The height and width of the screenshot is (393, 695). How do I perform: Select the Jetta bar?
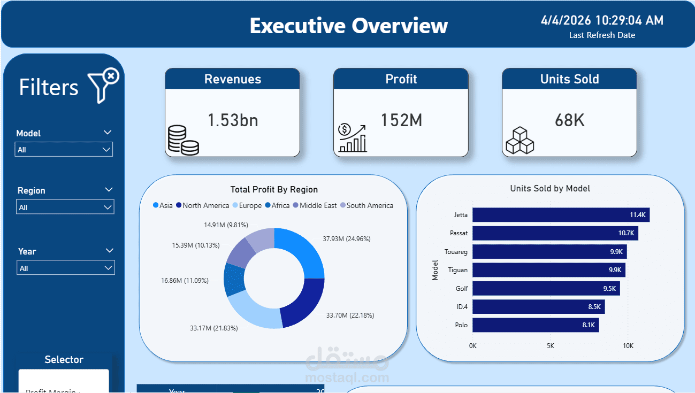click(x=561, y=215)
